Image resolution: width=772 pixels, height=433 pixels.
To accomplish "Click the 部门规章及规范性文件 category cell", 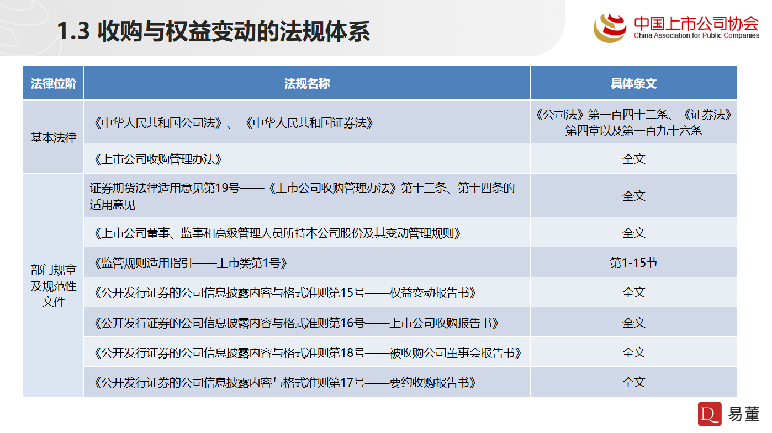I will 54,286.
